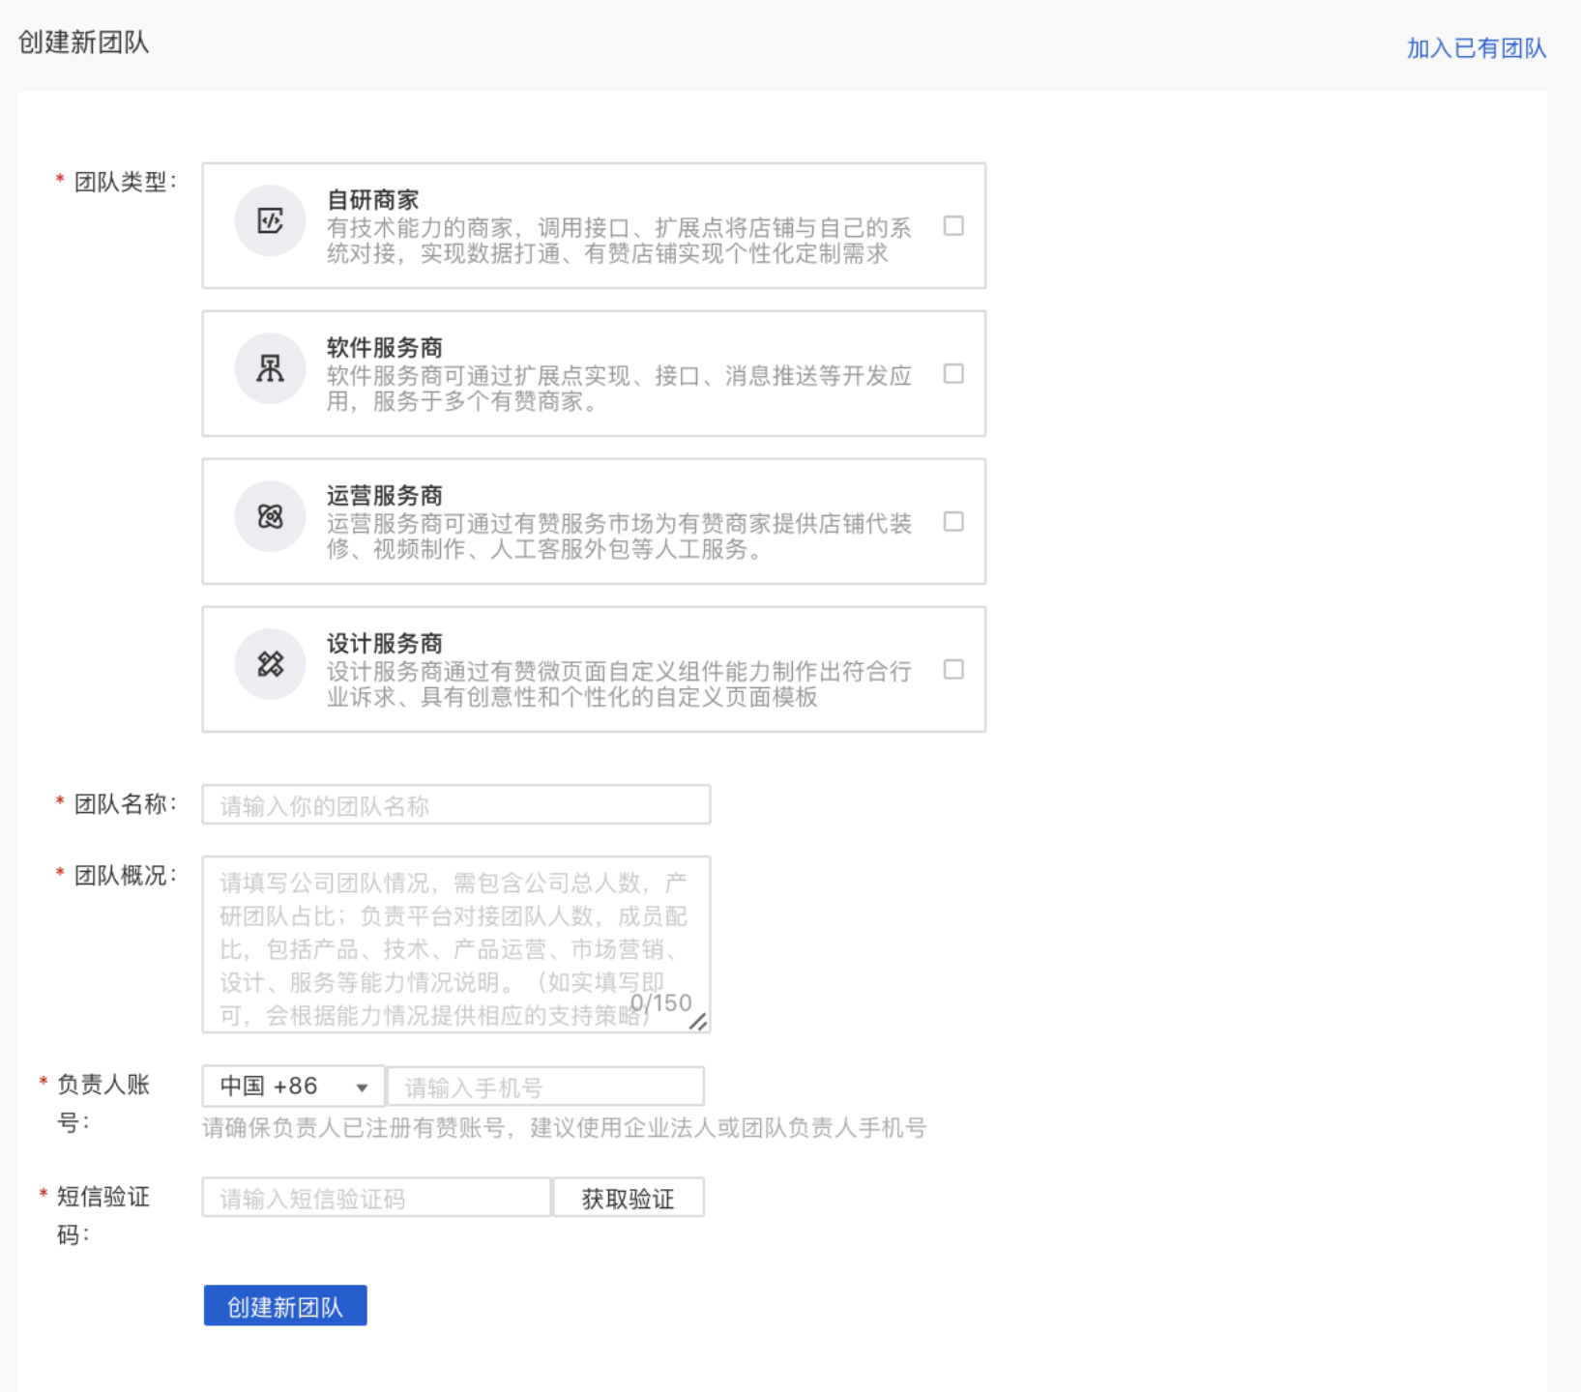Click the 设计服务商 circular icon

click(271, 665)
